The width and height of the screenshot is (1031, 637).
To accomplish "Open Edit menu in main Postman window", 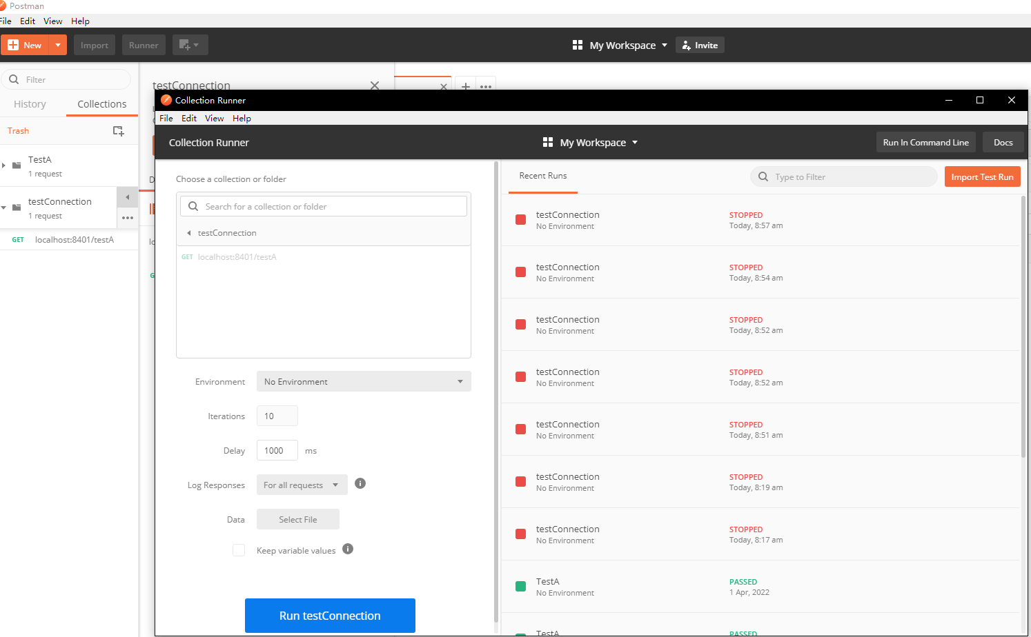I will point(28,21).
